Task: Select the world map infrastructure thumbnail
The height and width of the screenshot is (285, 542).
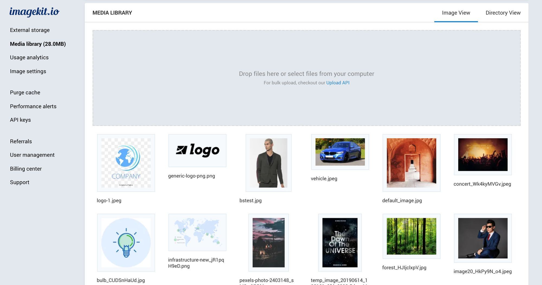Action: [x=197, y=232]
